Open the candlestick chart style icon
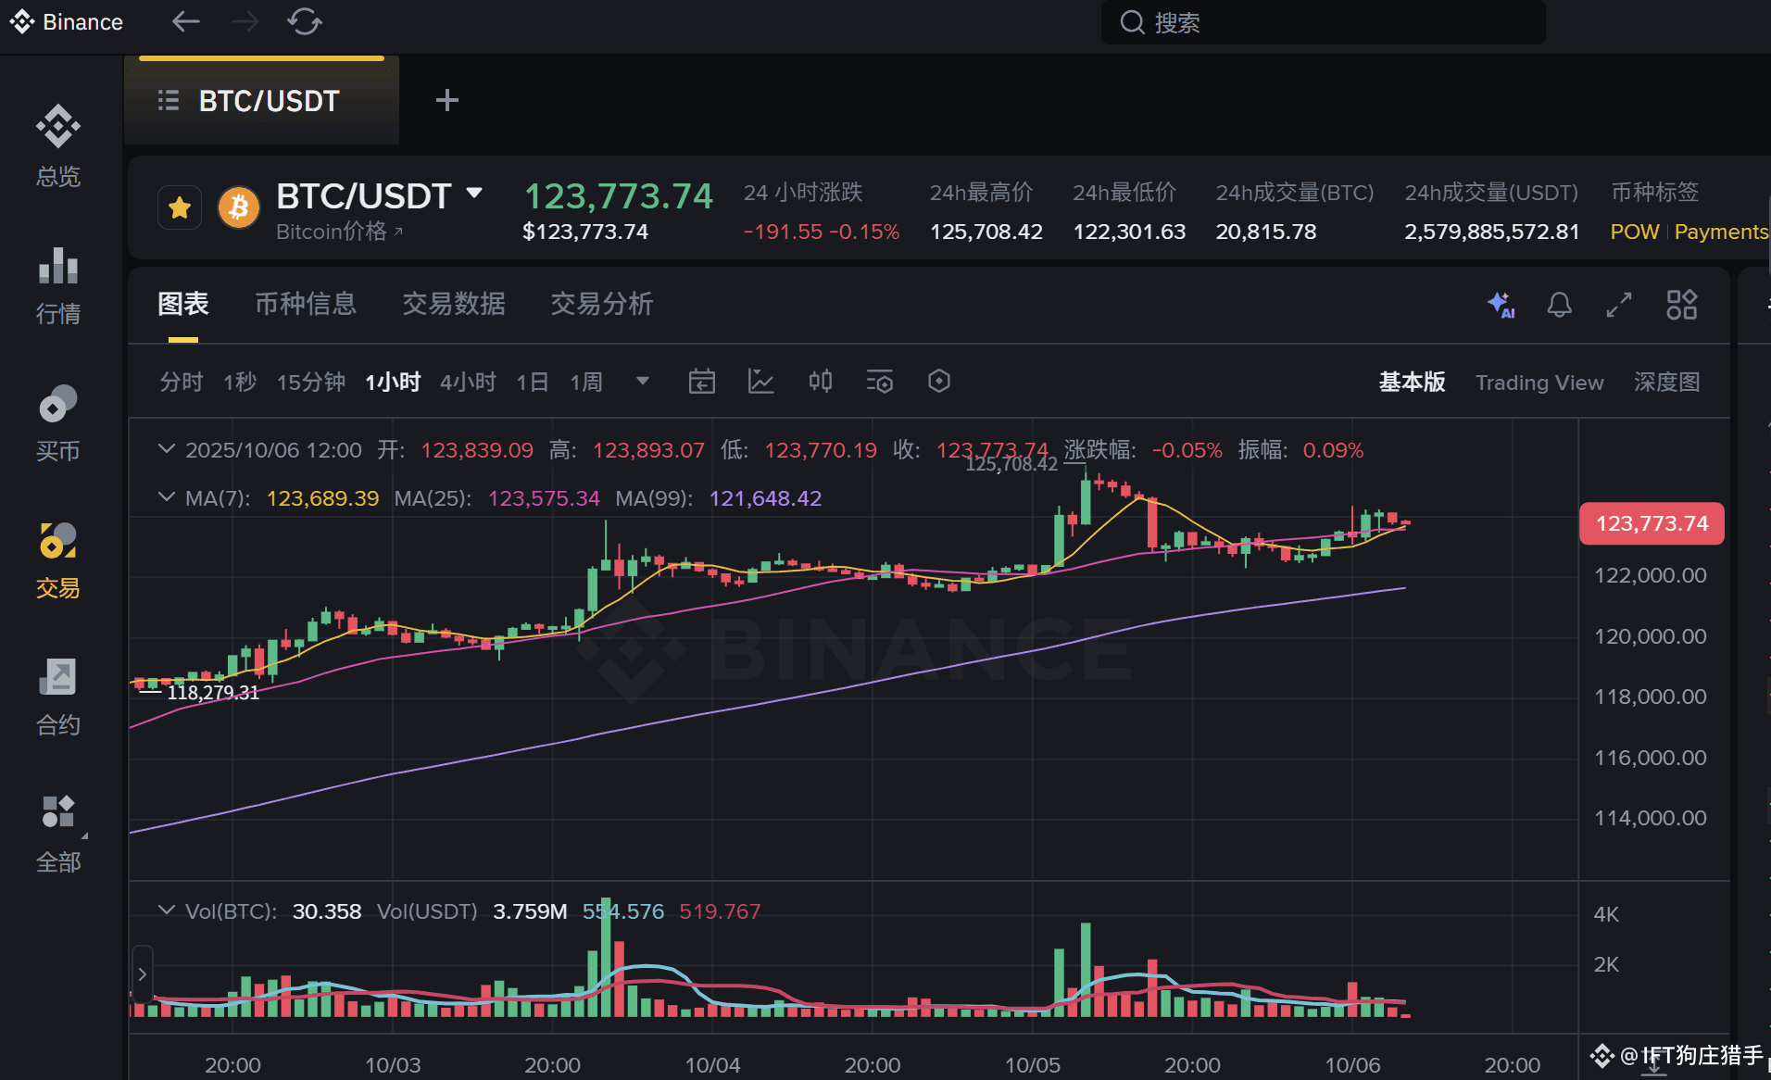Screen dimensions: 1771x1080 821,381
